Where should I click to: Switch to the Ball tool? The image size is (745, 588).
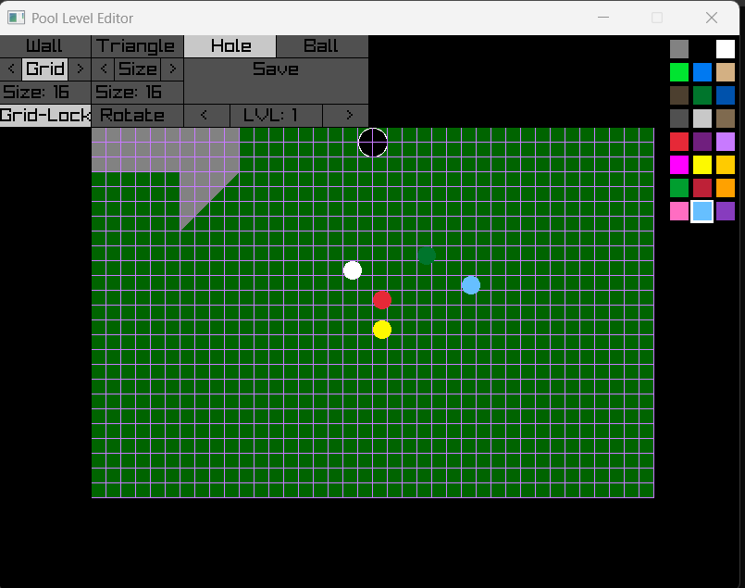pyautogui.click(x=322, y=46)
